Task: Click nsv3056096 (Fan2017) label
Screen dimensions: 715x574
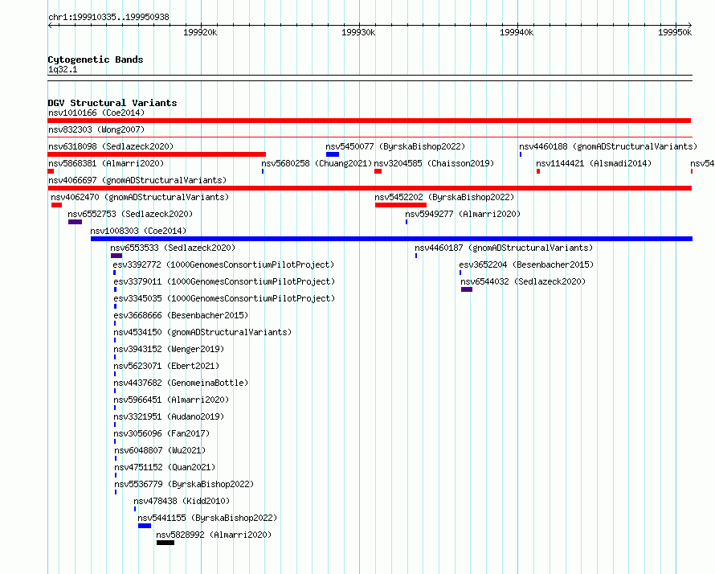Action: tap(161, 433)
